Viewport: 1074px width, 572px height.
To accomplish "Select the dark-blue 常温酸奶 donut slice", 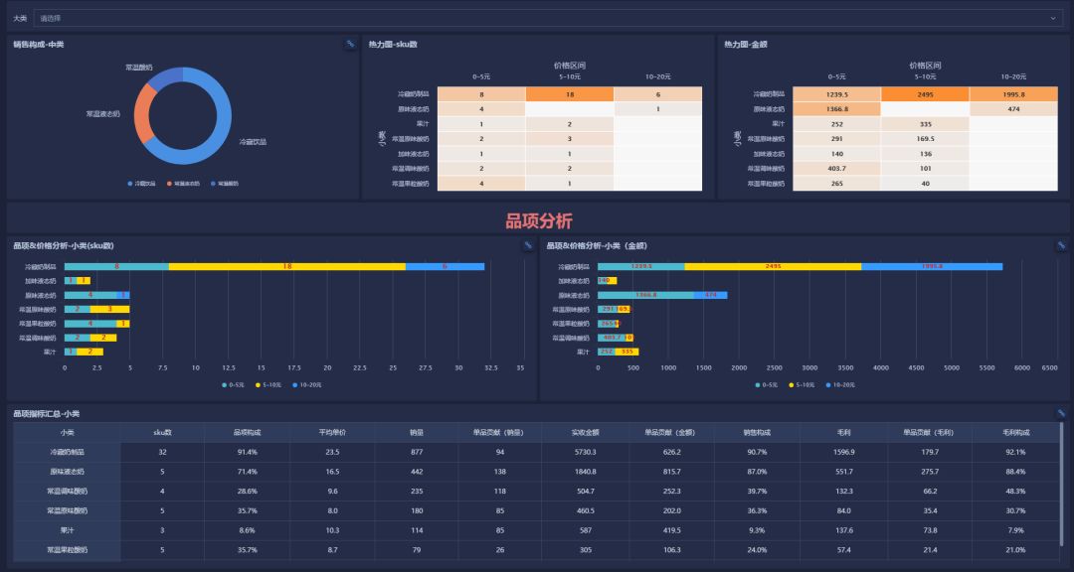I will click(x=165, y=77).
